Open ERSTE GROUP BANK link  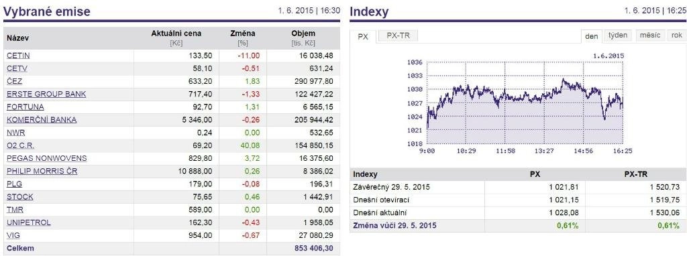coord(46,94)
